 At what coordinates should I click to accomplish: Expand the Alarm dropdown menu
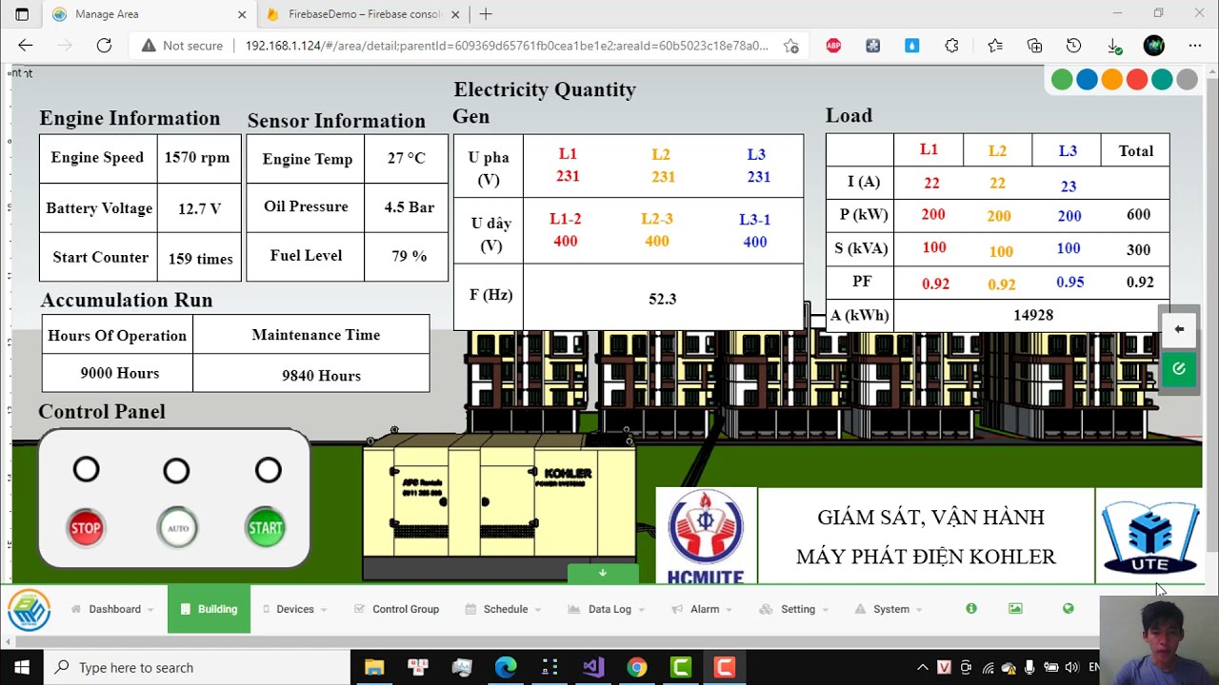[702, 609]
